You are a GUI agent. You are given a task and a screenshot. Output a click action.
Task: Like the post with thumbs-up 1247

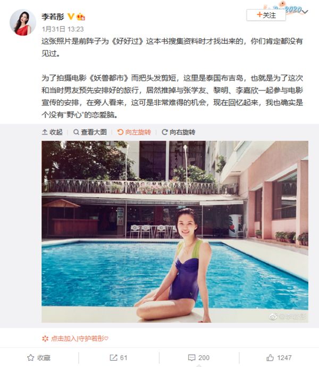tap(279, 357)
